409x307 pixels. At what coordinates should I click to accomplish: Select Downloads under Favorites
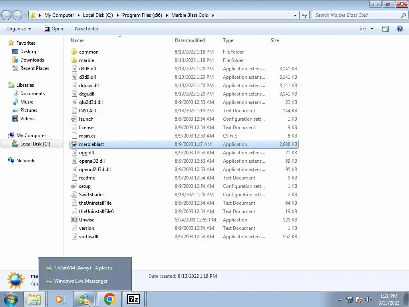point(32,60)
